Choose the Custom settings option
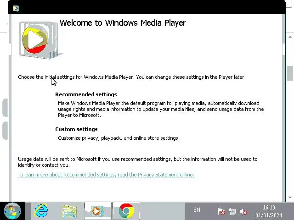294x220 pixels. coord(76,129)
